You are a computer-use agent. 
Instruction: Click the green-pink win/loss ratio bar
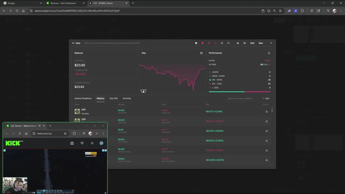239,92
